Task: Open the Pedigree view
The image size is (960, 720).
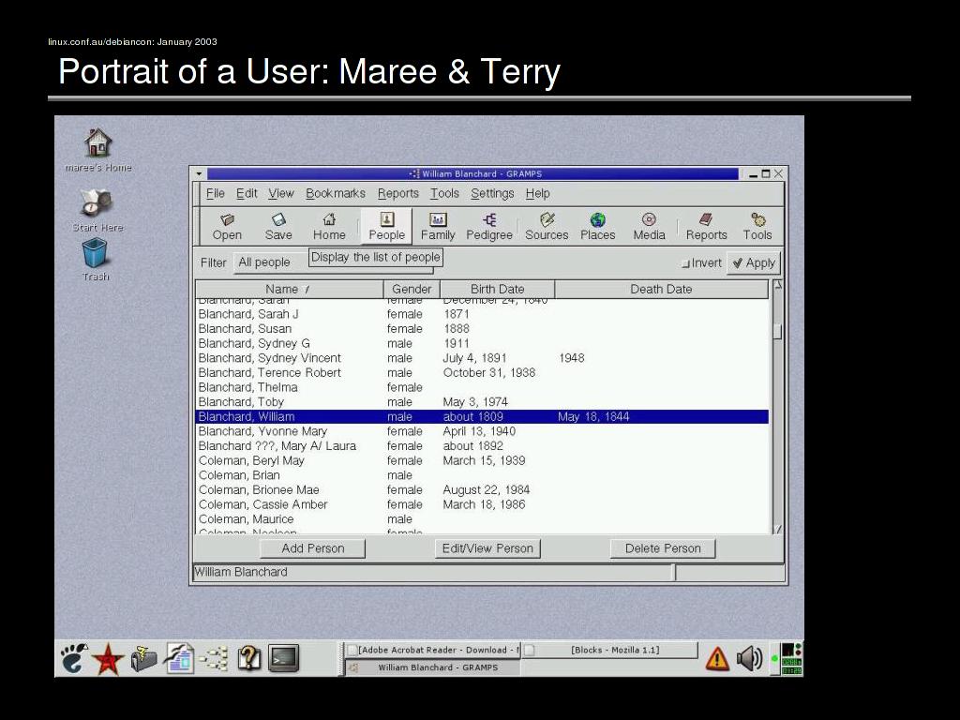Action: 489,226
